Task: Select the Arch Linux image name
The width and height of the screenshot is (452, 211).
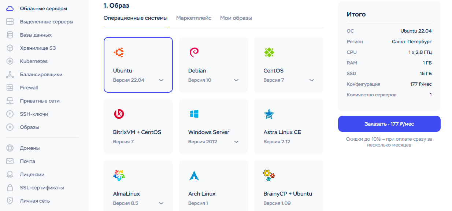Action: pos(202,194)
